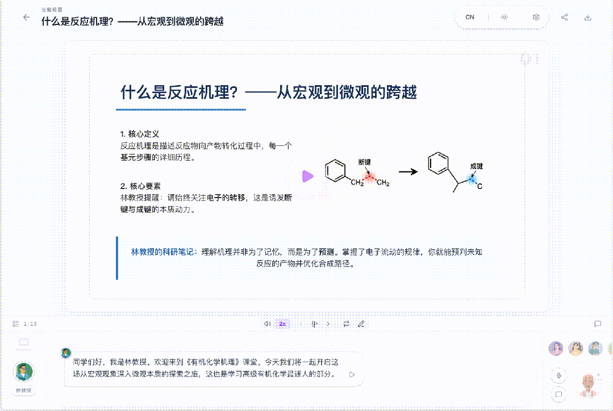Screen dimensions: 613x411
Task: Click the volume icon in the playback bar
Action: (x=267, y=324)
